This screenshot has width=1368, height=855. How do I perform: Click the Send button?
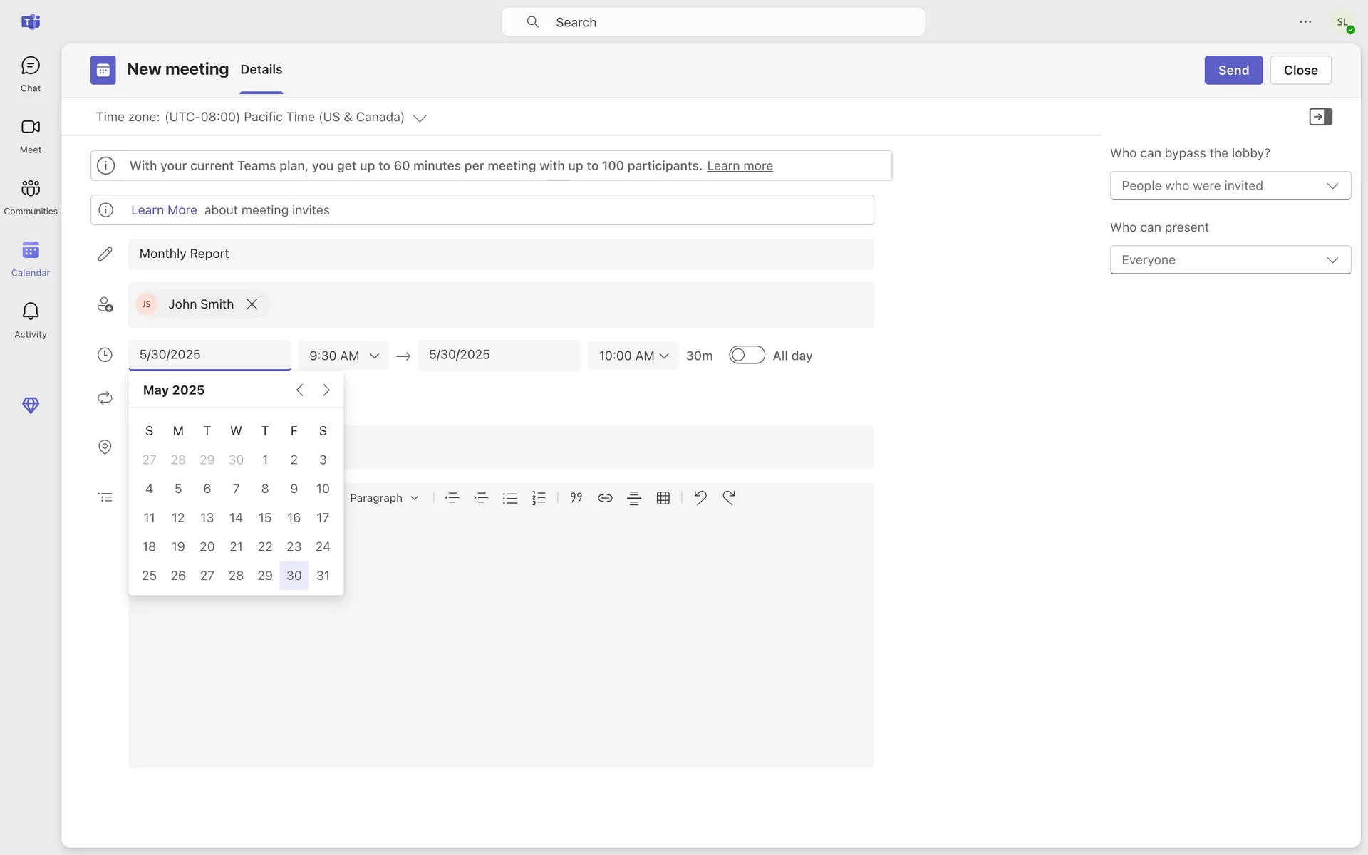pyautogui.click(x=1233, y=71)
